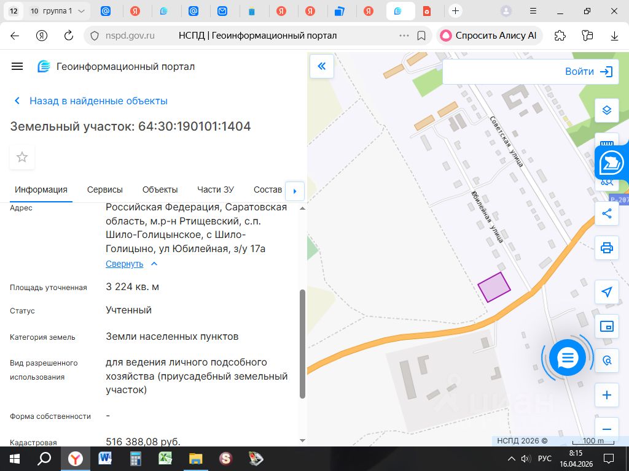Open the Состав tab

pyautogui.click(x=268, y=190)
